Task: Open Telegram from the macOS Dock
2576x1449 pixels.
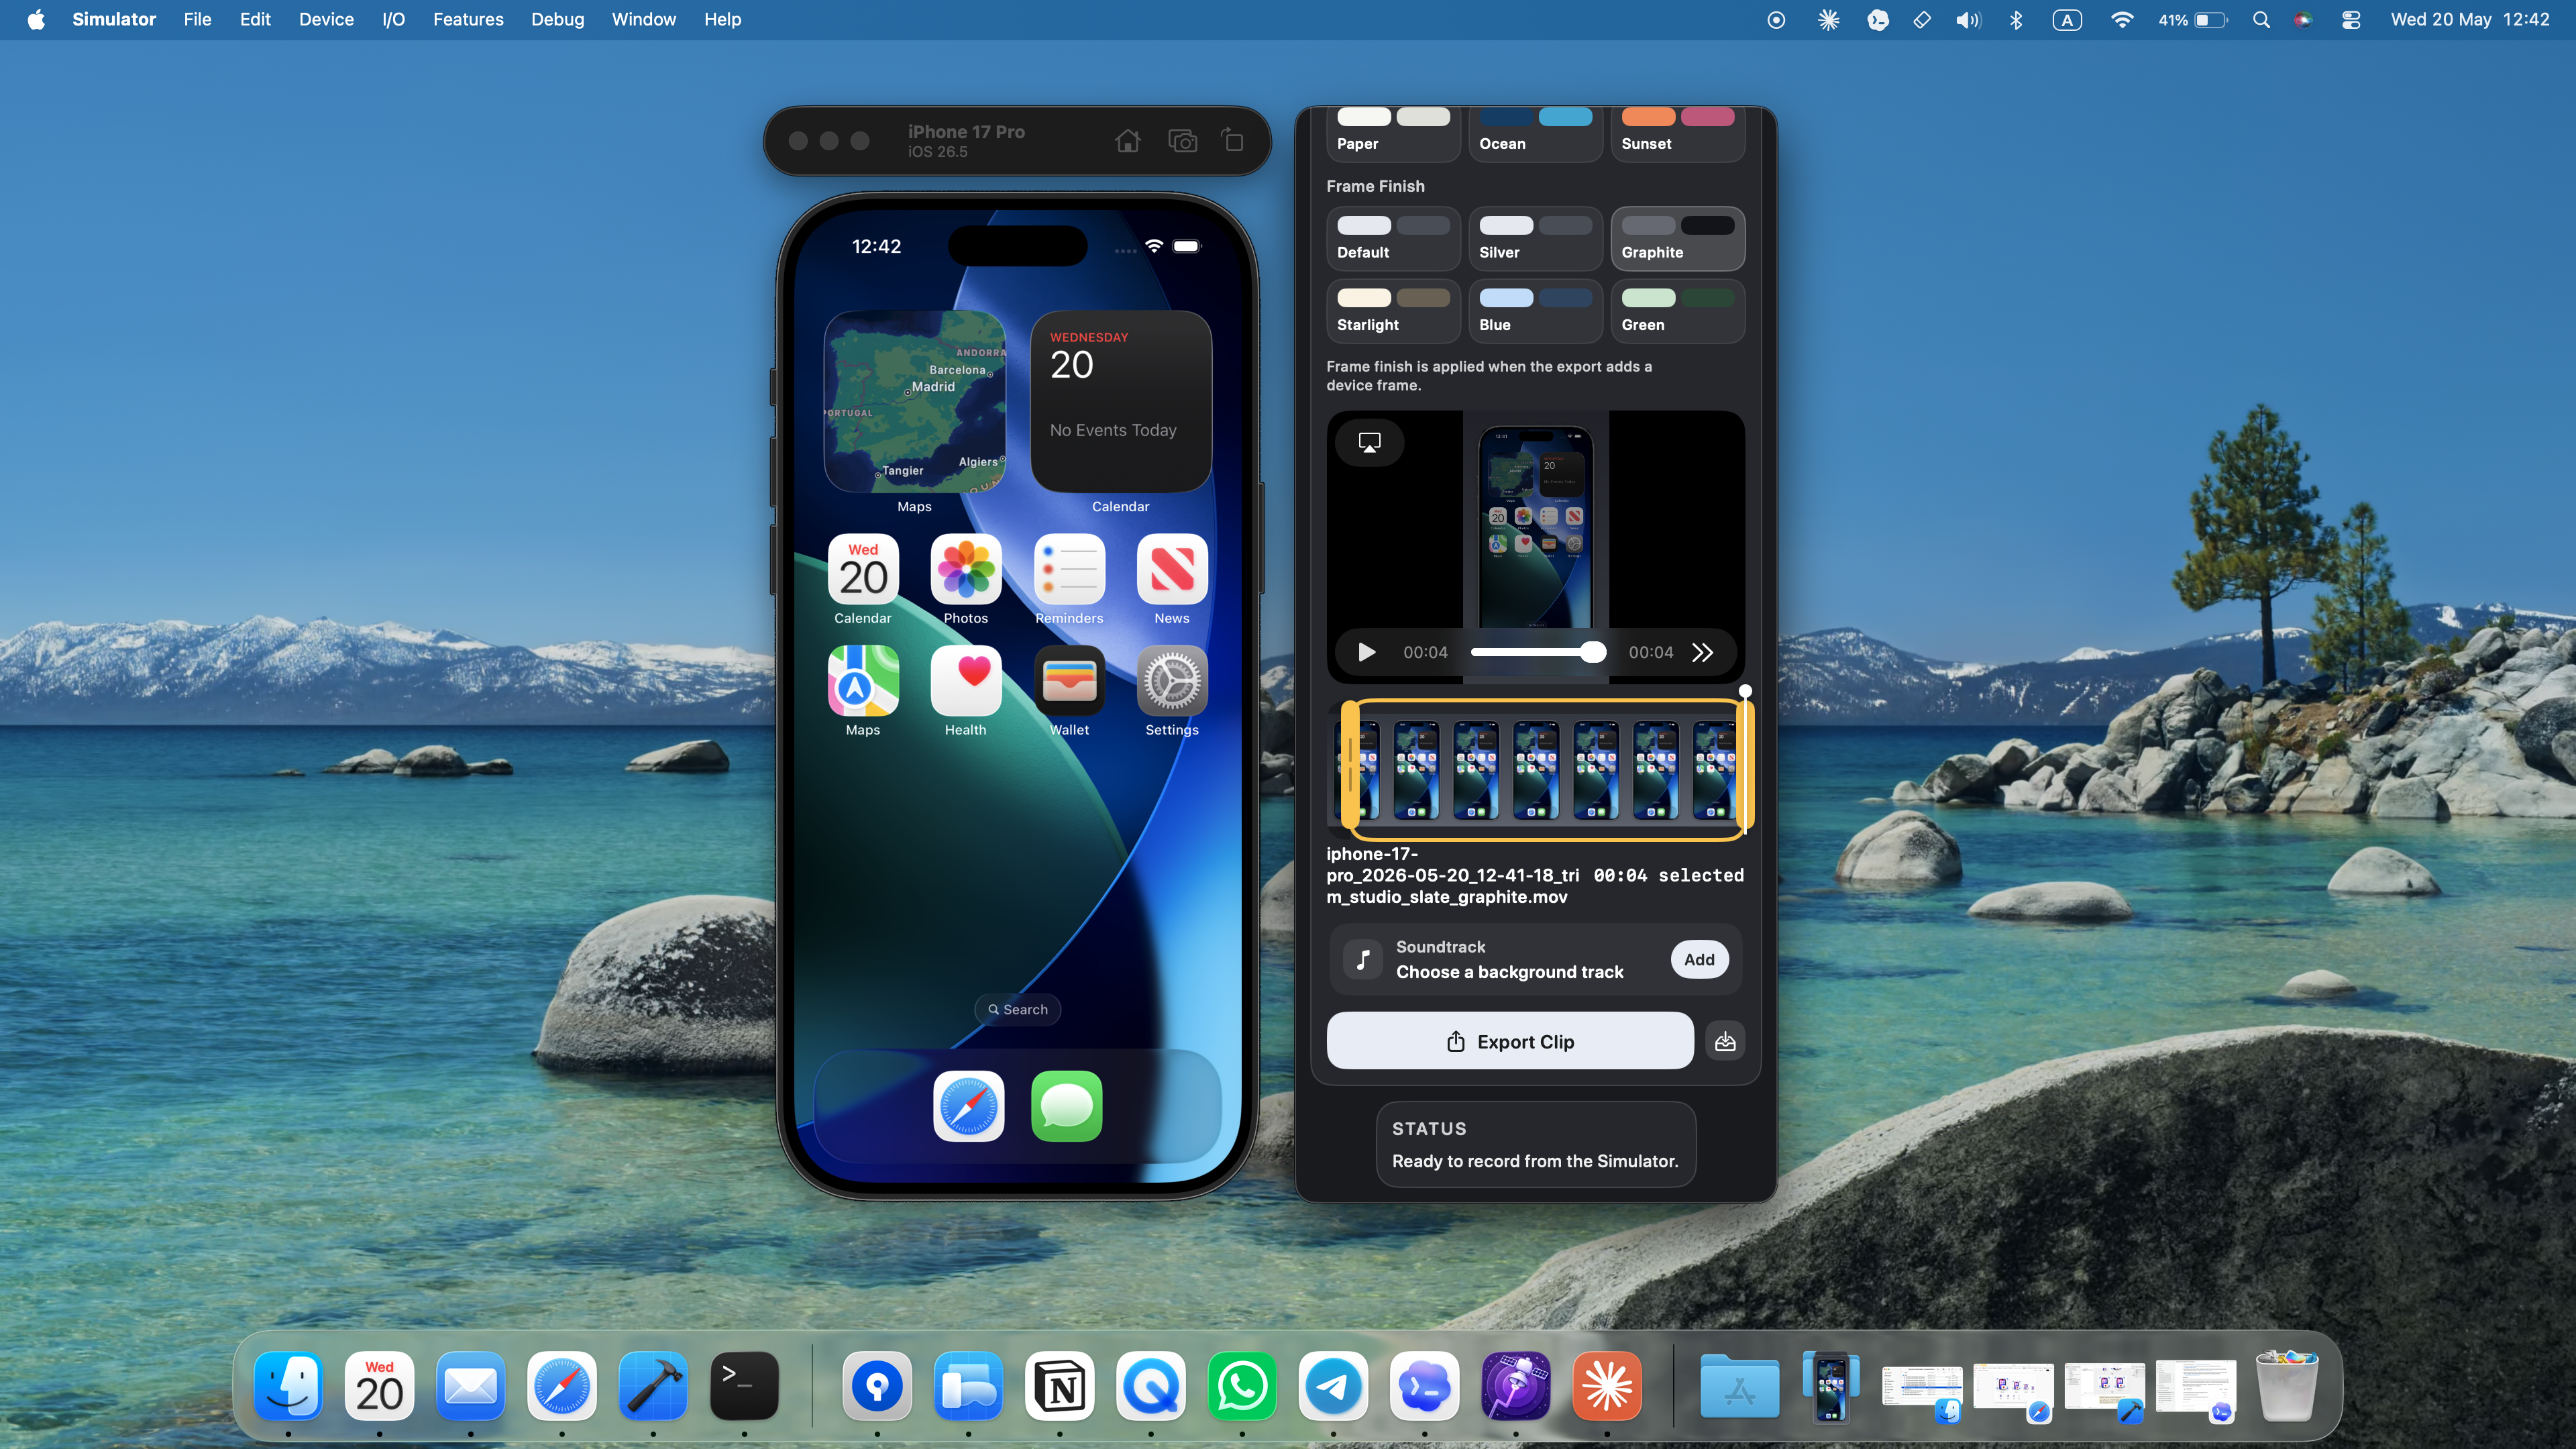Action: [x=1333, y=1387]
